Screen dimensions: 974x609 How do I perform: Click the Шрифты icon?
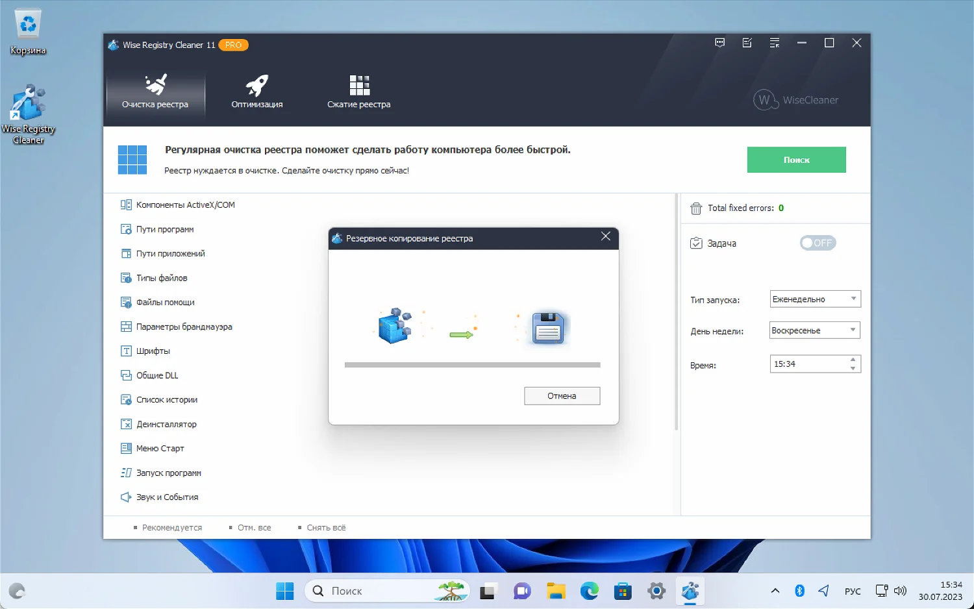[x=126, y=351]
